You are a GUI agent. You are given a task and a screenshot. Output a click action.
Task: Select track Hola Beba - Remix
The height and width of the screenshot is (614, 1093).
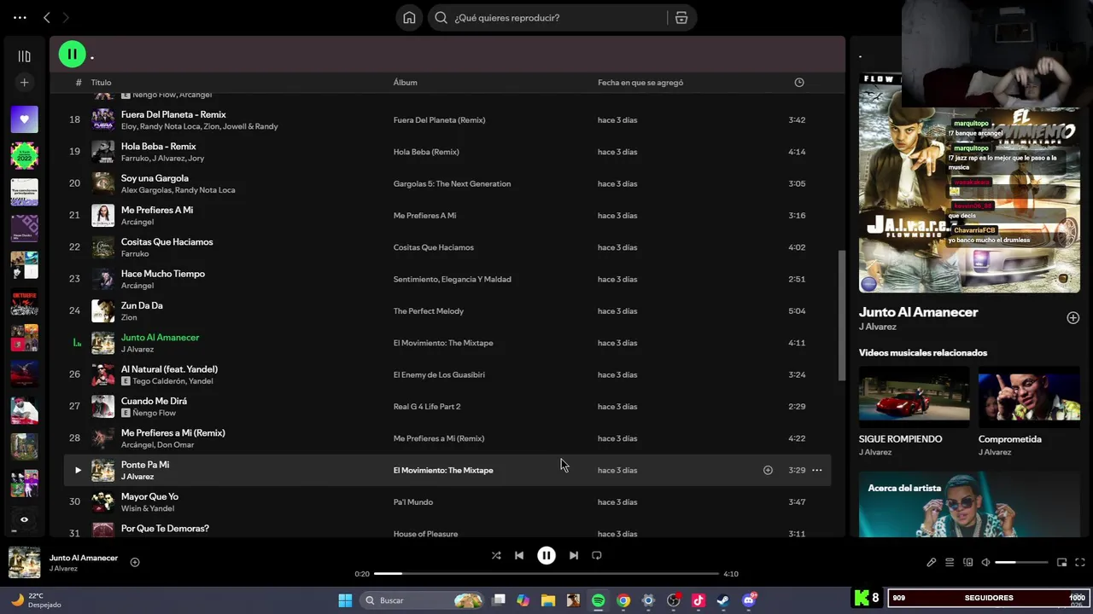tap(159, 147)
